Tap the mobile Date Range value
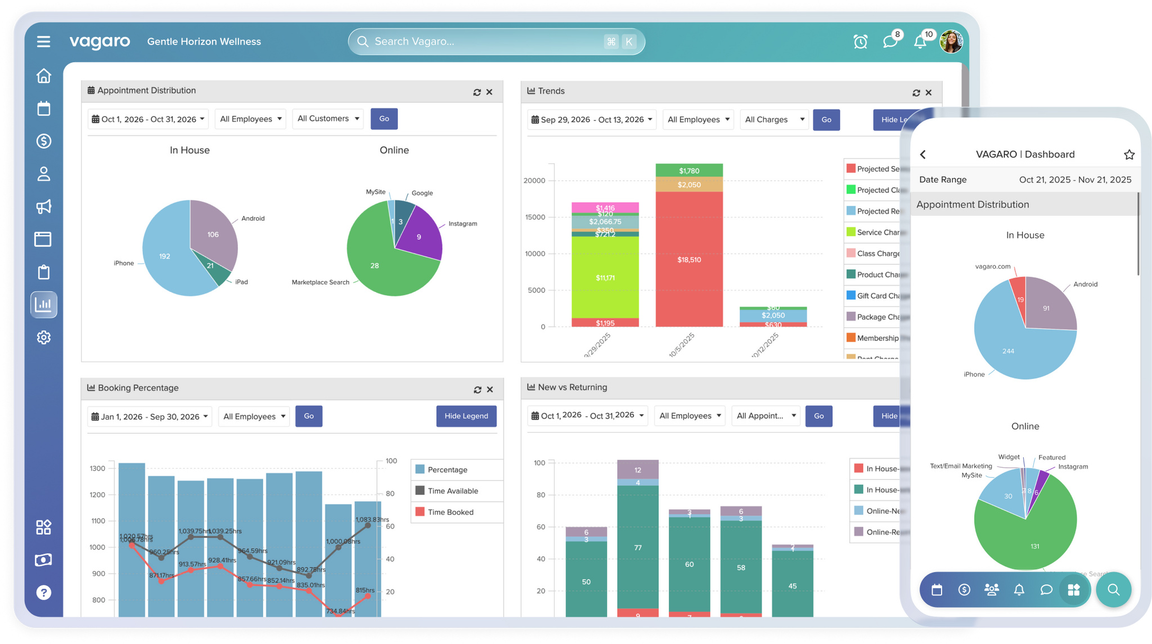 pos(1075,180)
